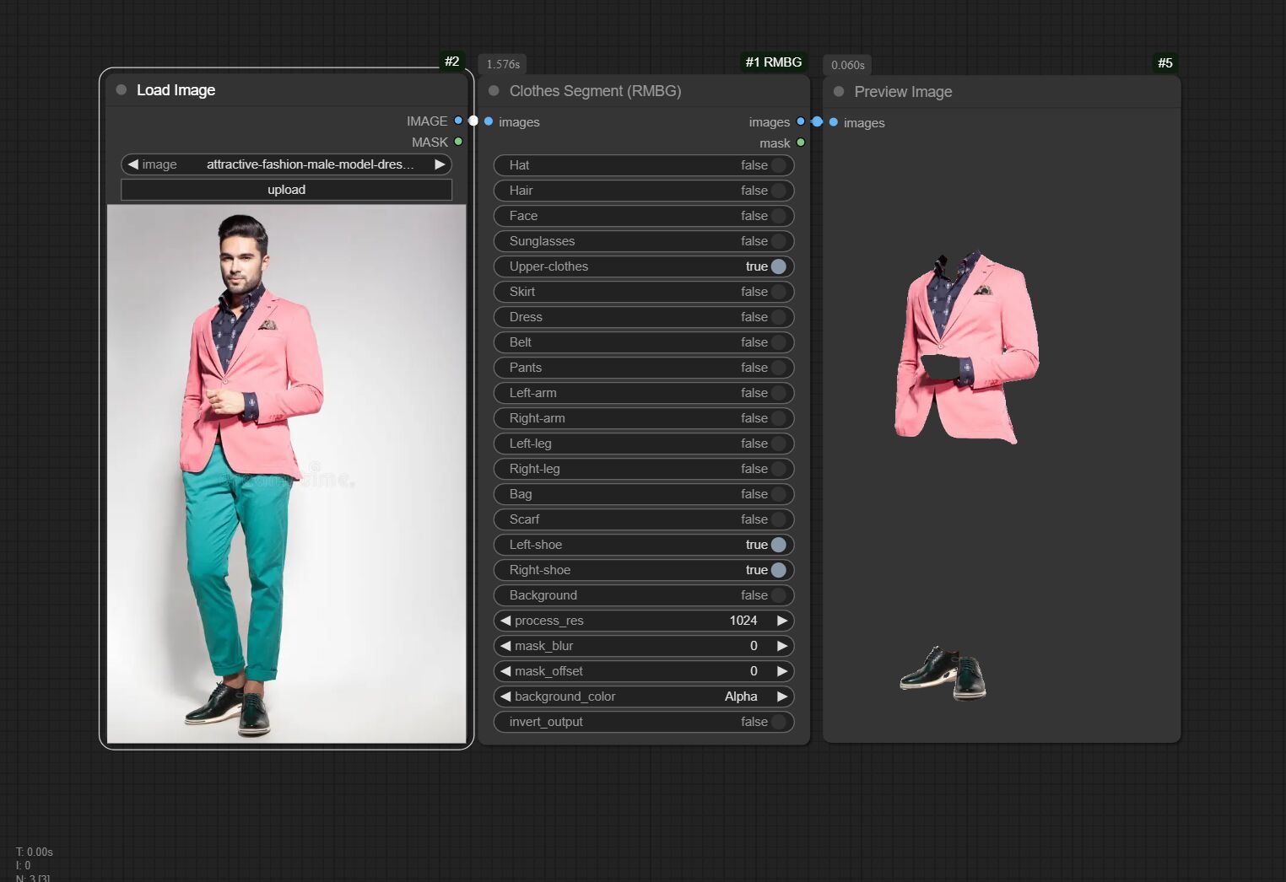Decrease mask_blur with the left arrow
Viewport: 1286px width, 882px height.
tap(505, 646)
